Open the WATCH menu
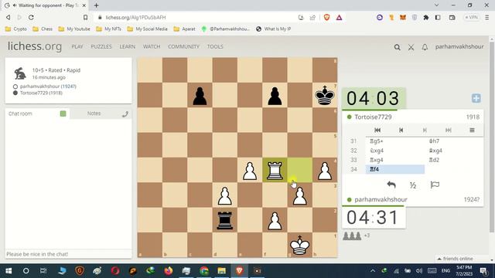 152,46
